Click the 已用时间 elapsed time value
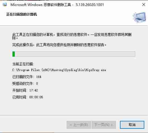 [x=36, y=97]
